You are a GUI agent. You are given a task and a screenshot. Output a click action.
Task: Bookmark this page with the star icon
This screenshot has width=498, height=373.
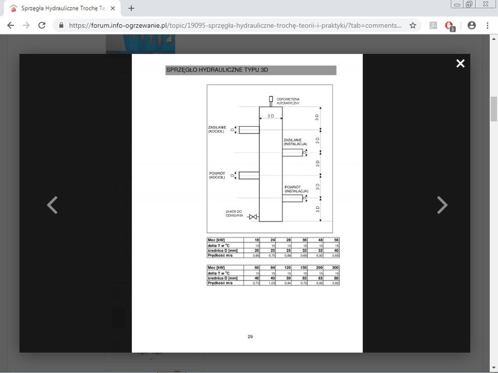pos(413,25)
